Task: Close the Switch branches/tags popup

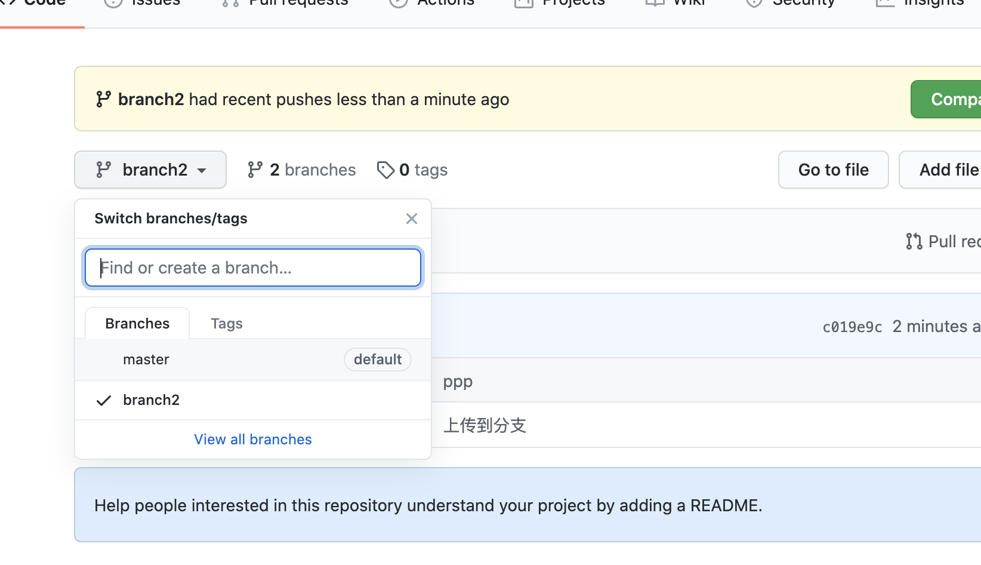Action: point(412,219)
